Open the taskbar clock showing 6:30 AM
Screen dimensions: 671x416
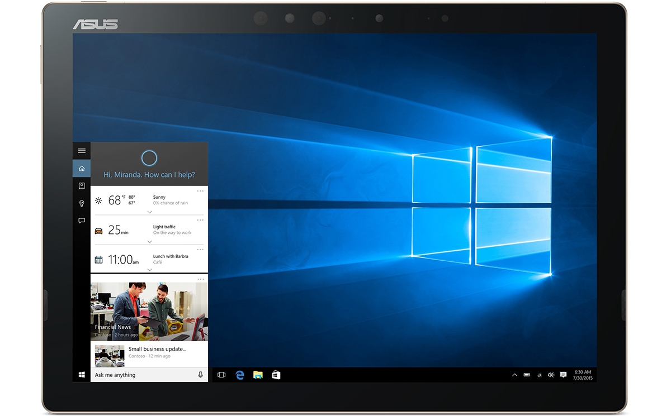point(582,375)
